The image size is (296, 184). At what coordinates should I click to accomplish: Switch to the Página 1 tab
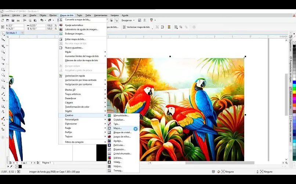point(47,162)
